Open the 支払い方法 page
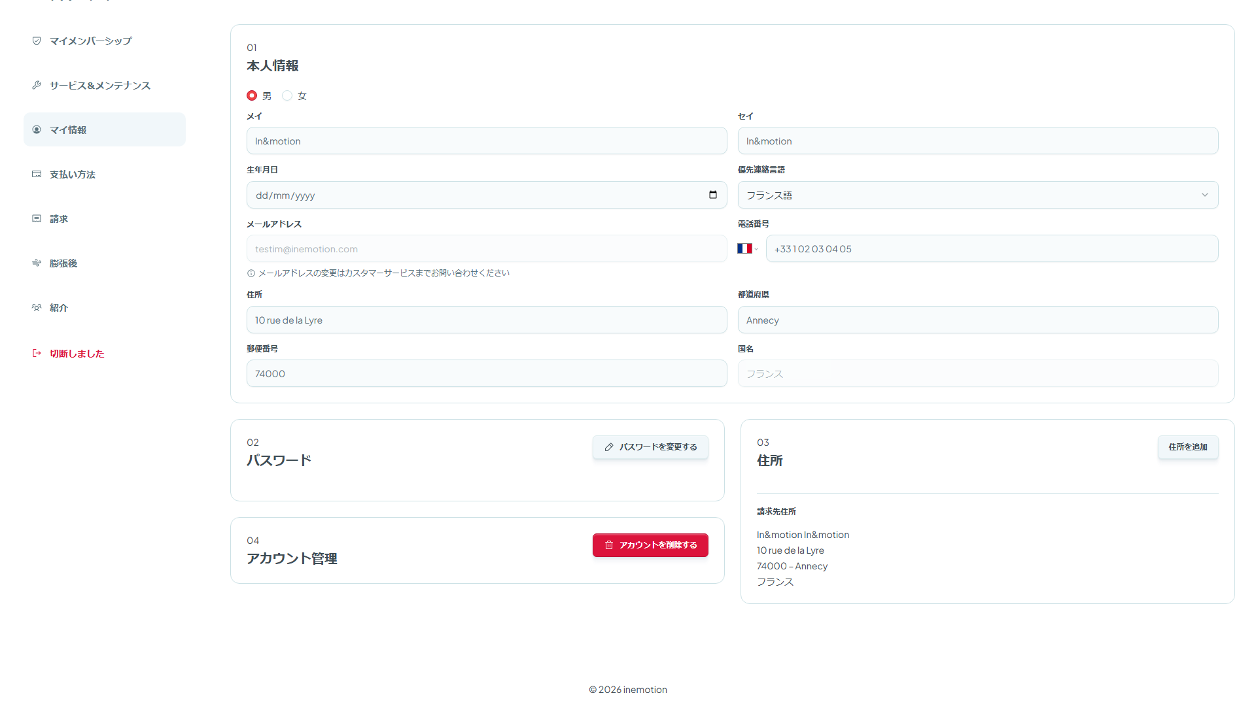This screenshot has height=706, width=1256. [x=105, y=174]
